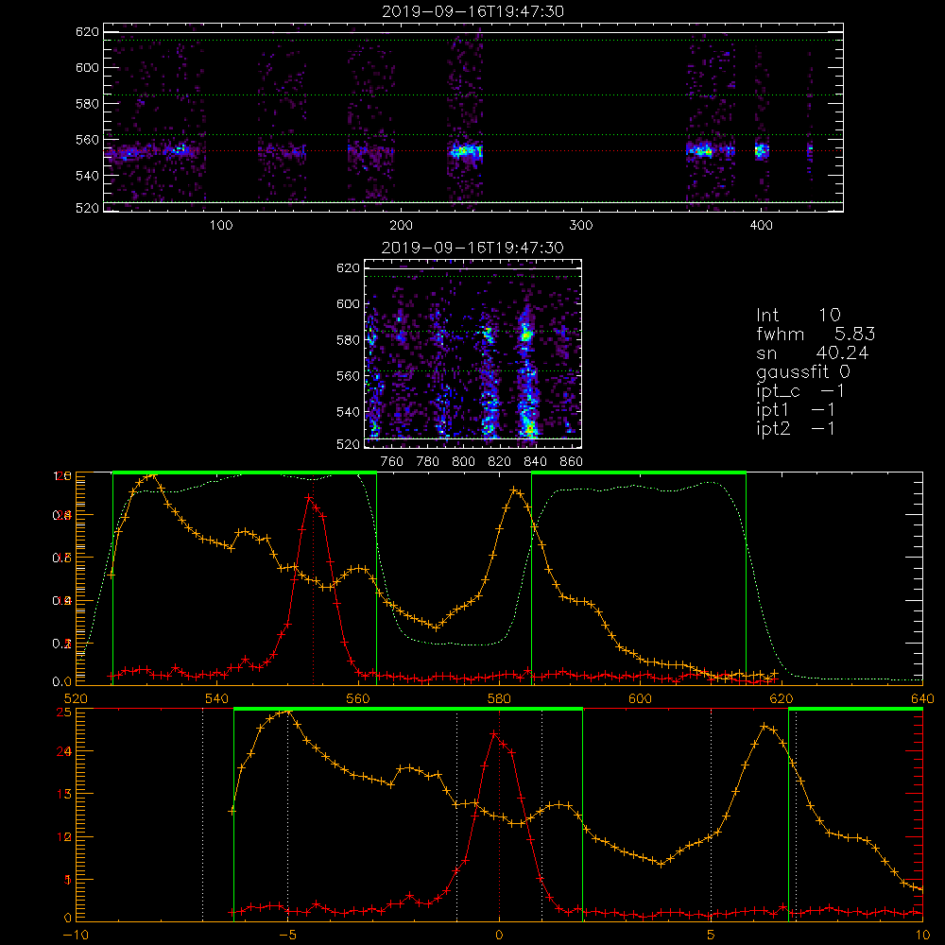Click the orange curve peak near 531 in profile plot

point(152,475)
